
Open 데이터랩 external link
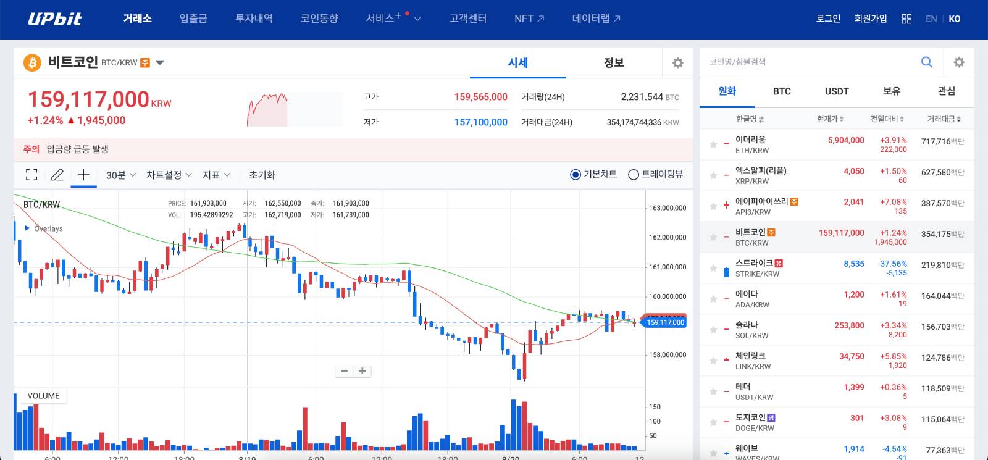pos(596,19)
